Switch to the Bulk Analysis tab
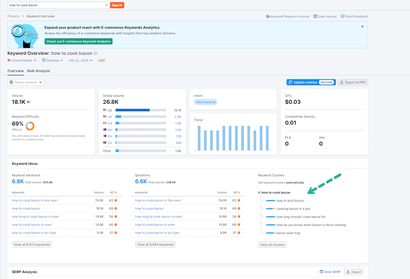This screenshot has width=410, height=279. 39,71
